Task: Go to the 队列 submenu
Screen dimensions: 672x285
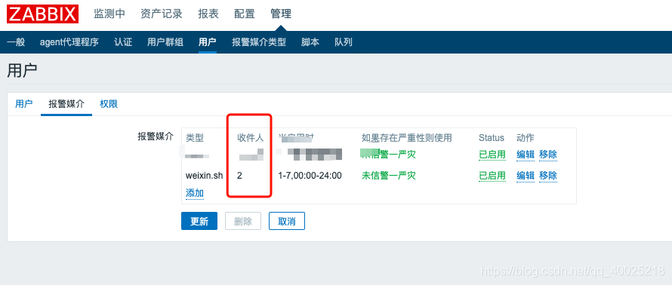Action: pos(344,42)
